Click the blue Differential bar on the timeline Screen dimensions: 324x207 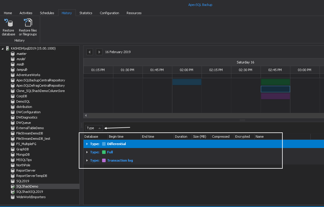click(186, 82)
